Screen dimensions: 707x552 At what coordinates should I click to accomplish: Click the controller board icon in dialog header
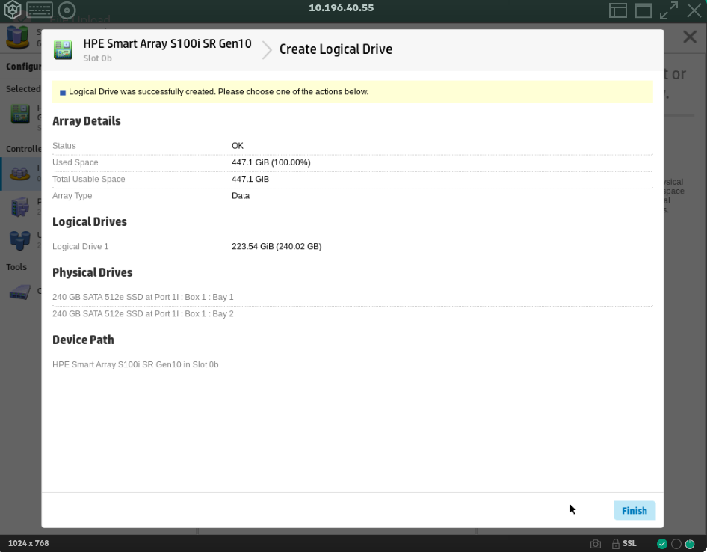pyautogui.click(x=63, y=49)
